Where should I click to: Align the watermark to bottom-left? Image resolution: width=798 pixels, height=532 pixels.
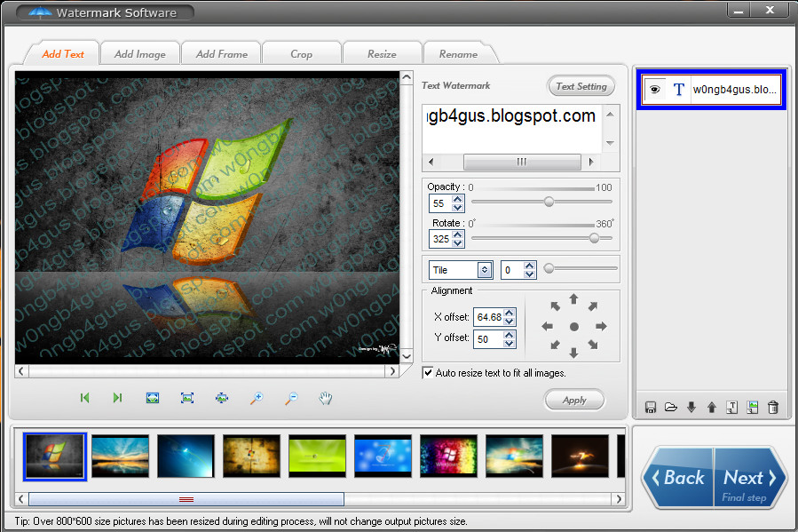pos(556,345)
